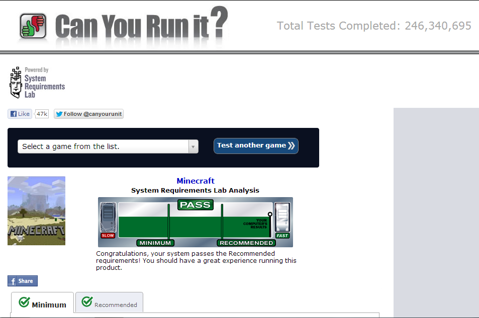
Task: Click the Minecraft cover art thumbnail
Action: pos(36,211)
